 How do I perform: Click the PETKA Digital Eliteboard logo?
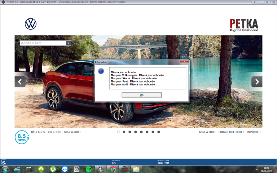coord(244,25)
